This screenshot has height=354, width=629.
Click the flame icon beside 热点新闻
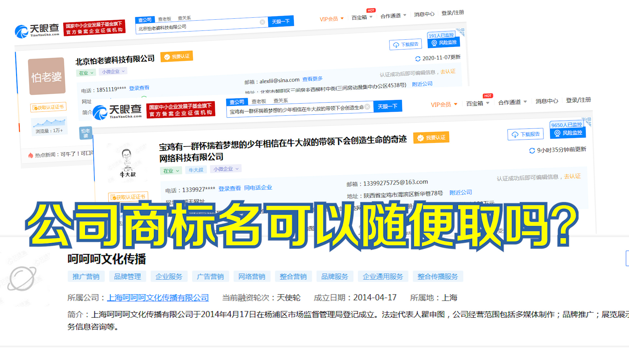tap(30, 155)
